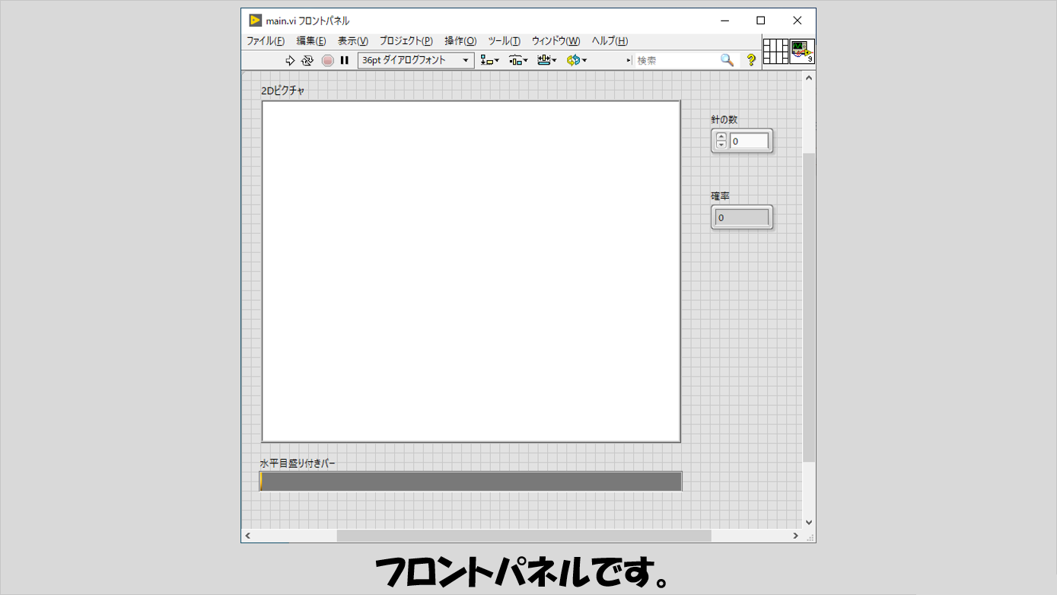Open the ツール(T) menu
Screen dimensions: 1057x595
[504, 41]
